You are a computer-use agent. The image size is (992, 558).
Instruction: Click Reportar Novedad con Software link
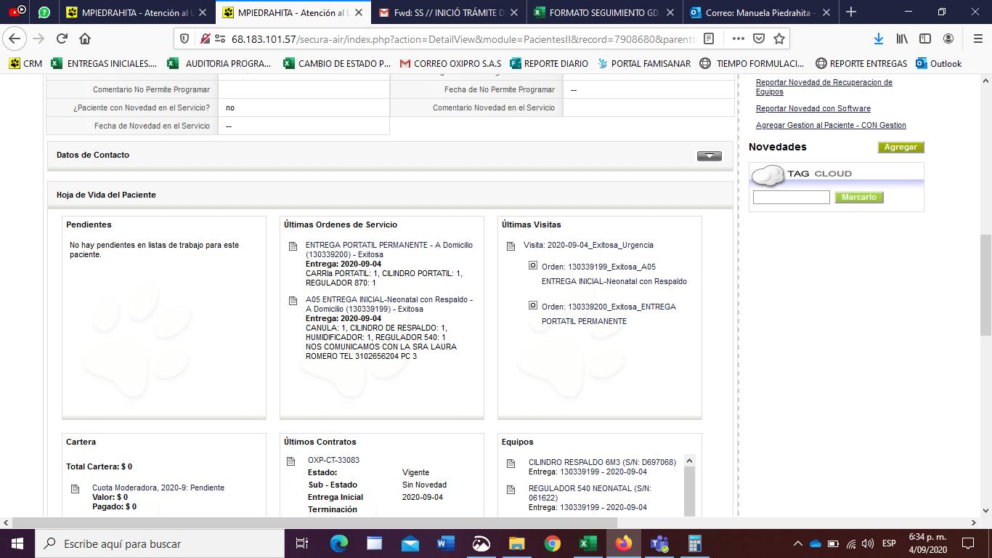pos(813,108)
